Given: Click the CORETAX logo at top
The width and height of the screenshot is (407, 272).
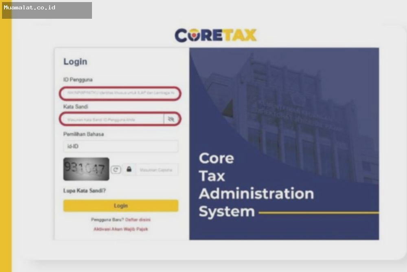Looking at the screenshot, I should click(x=216, y=35).
